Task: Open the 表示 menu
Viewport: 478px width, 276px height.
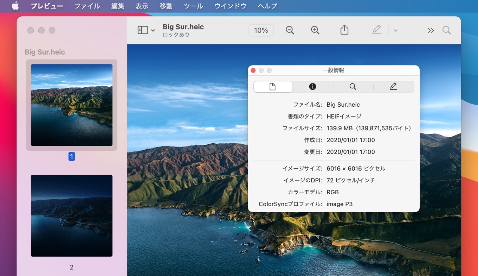Action: tap(142, 6)
